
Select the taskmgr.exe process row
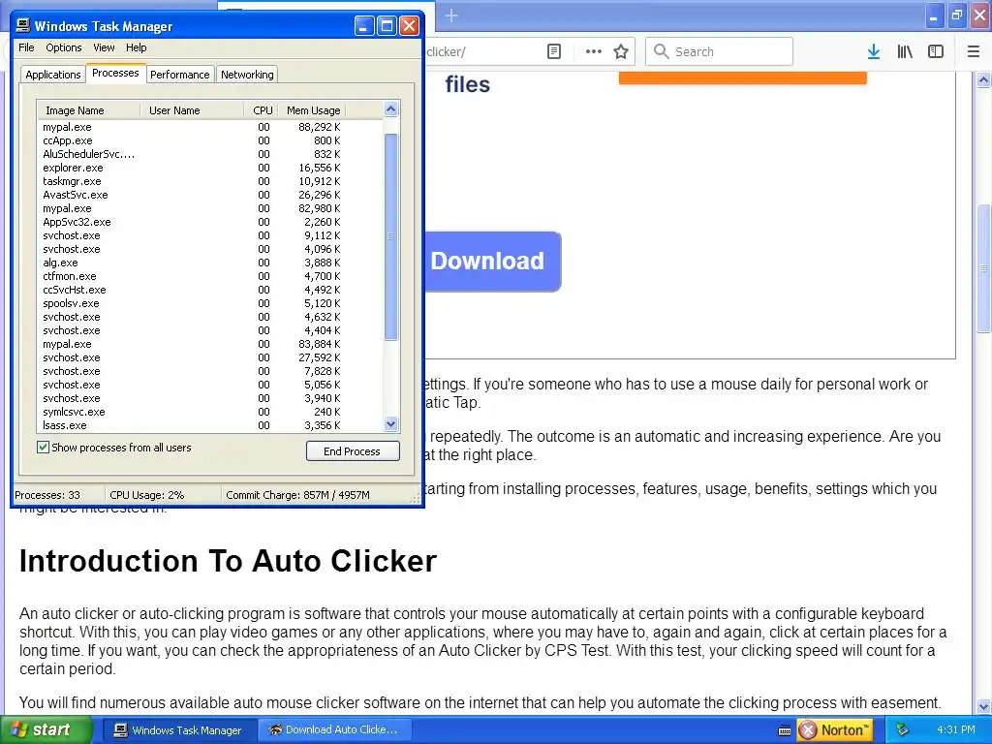tap(210, 181)
